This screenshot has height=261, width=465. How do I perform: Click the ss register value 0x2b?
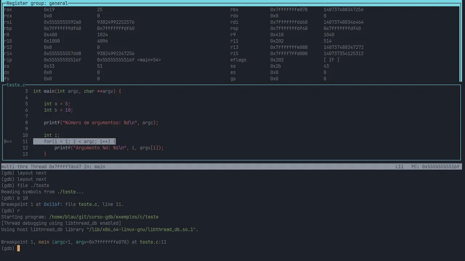pos(275,66)
